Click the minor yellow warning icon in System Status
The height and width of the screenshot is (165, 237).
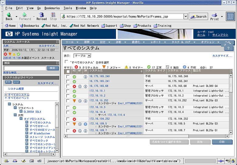click(x=14, y=54)
